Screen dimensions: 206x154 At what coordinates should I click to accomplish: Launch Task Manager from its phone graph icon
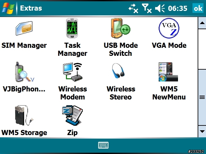coord(72,28)
